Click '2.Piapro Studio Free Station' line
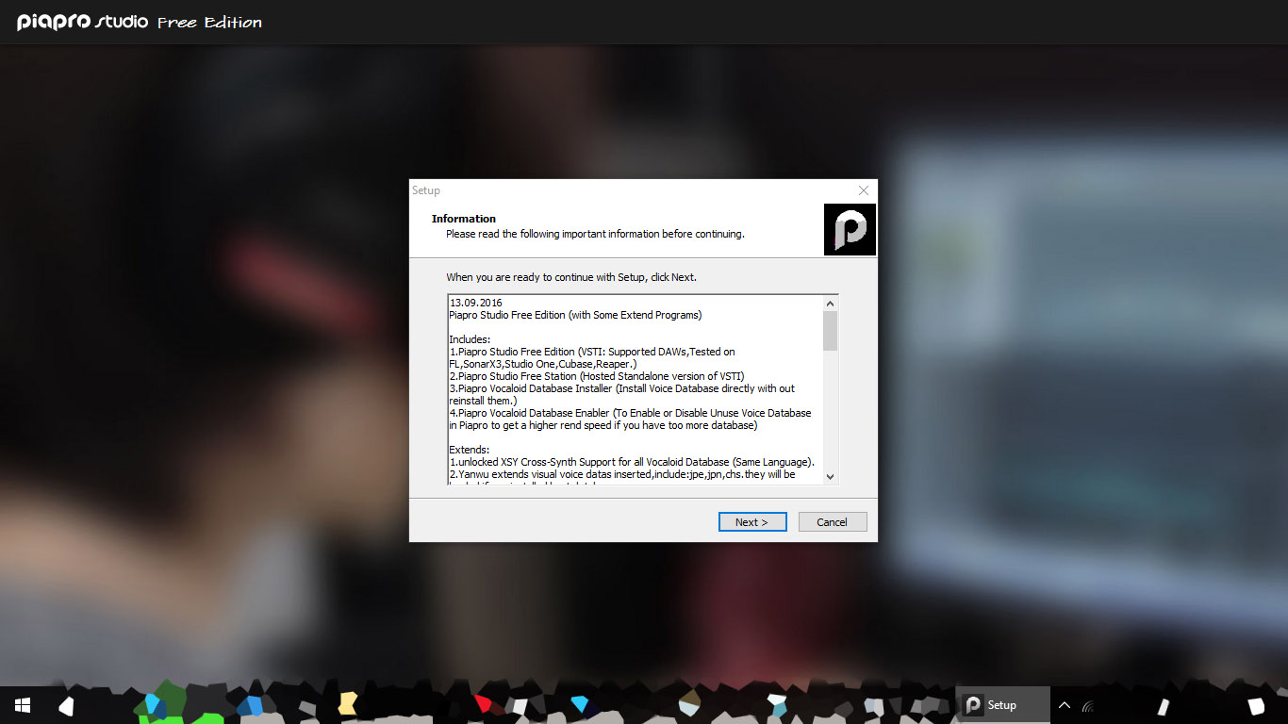 tap(597, 376)
